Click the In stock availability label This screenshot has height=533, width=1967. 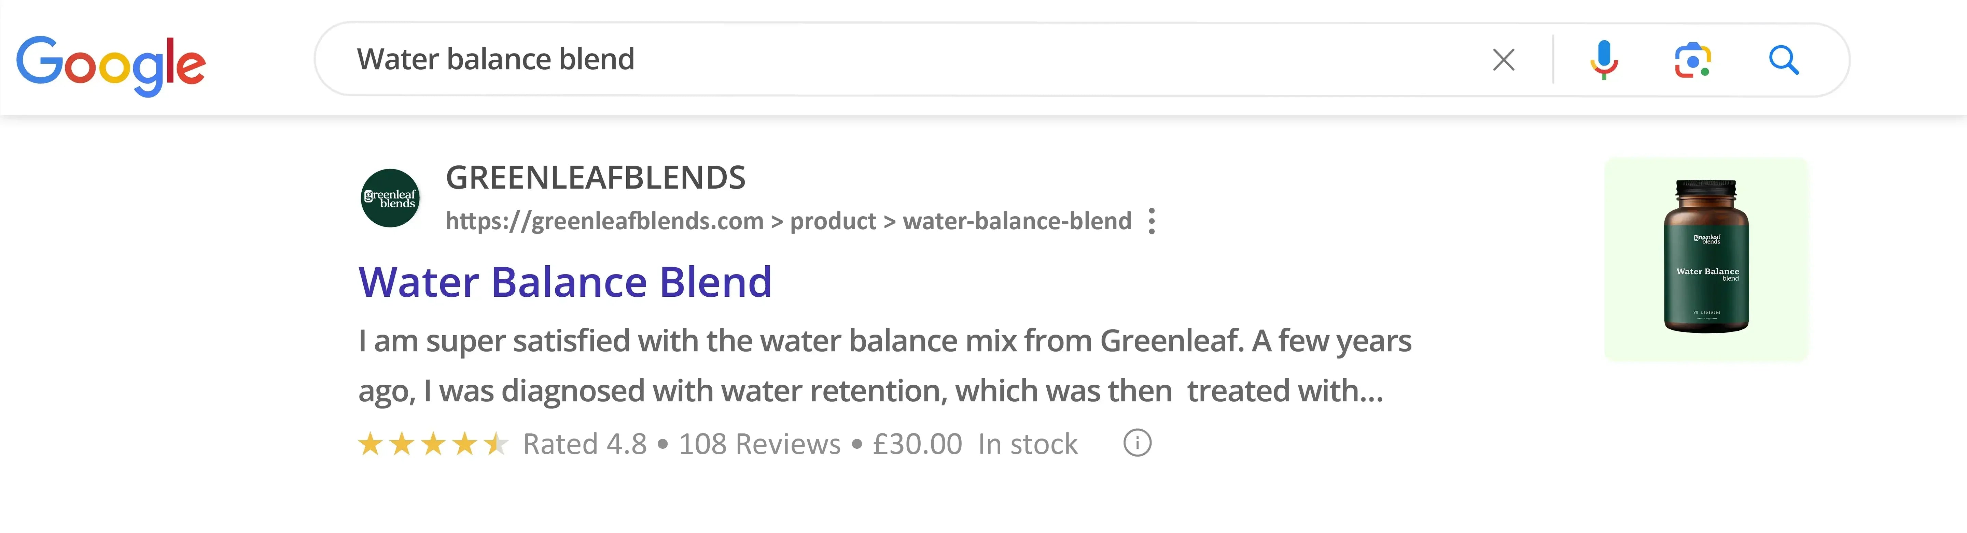(1028, 444)
